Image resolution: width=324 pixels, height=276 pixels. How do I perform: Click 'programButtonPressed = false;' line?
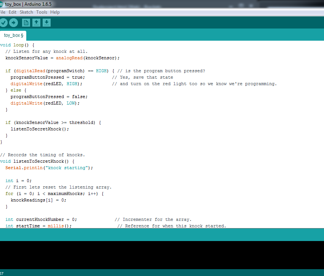coord(49,97)
